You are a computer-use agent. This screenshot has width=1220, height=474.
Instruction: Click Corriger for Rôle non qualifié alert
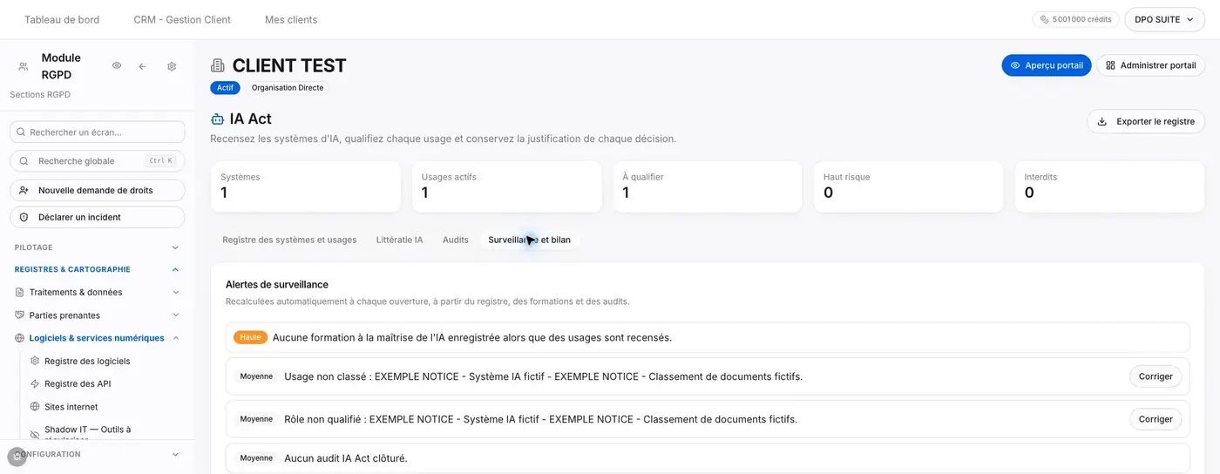[x=1156, y=419]
